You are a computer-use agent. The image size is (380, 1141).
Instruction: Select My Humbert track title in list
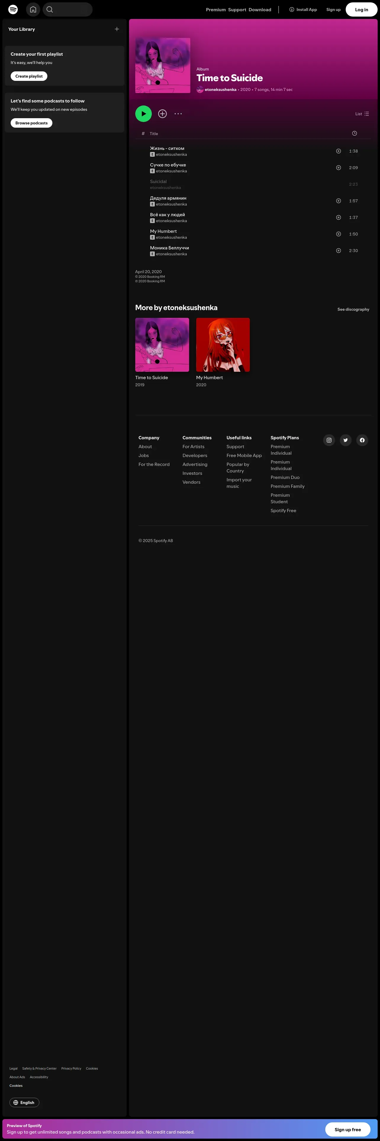click(163, 231)
